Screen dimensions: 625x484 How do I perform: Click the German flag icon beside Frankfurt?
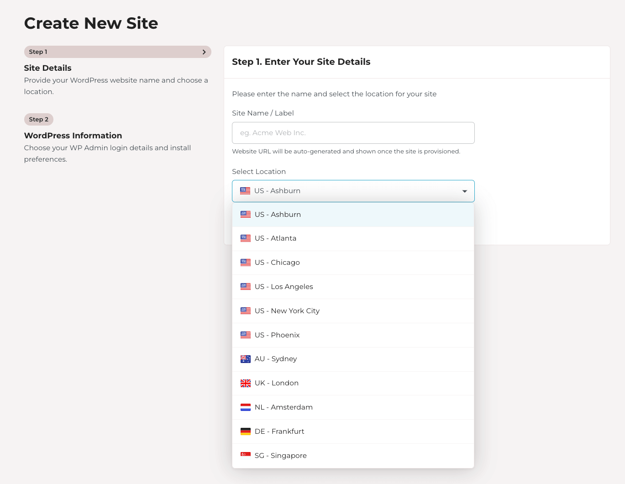(x=246, y=431)
